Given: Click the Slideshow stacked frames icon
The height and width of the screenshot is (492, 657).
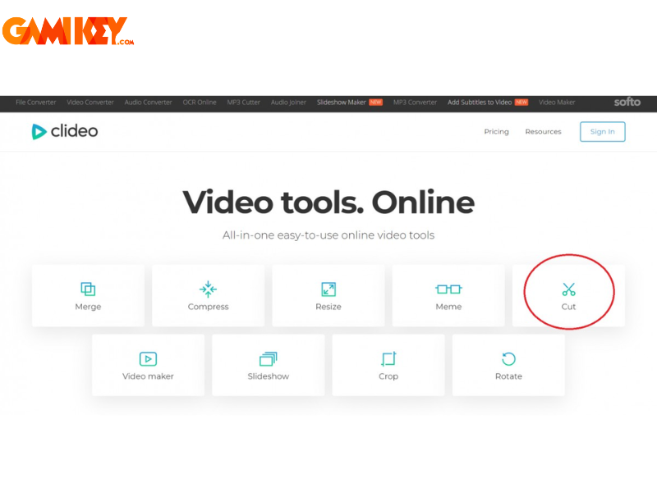Looking at the screenshot, I should (x=269, y=359).
